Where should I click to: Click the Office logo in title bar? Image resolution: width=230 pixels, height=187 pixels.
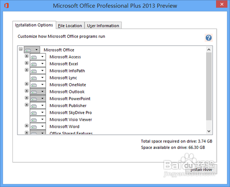[x=6, y=6]
